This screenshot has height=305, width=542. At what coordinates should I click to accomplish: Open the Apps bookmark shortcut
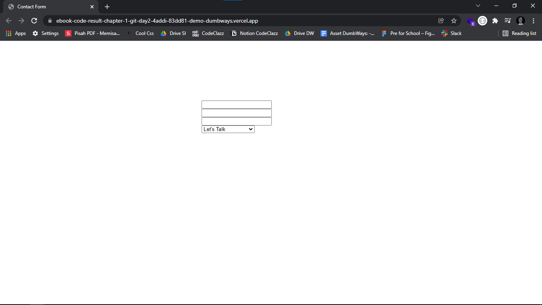(x=16, y=33)
